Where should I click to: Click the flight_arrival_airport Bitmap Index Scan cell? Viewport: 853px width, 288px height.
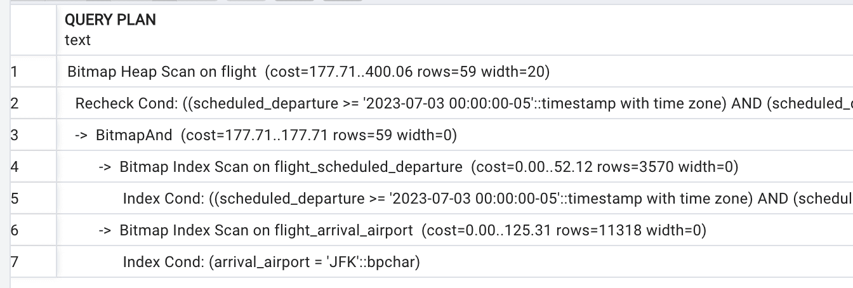(x=413, y=230)
